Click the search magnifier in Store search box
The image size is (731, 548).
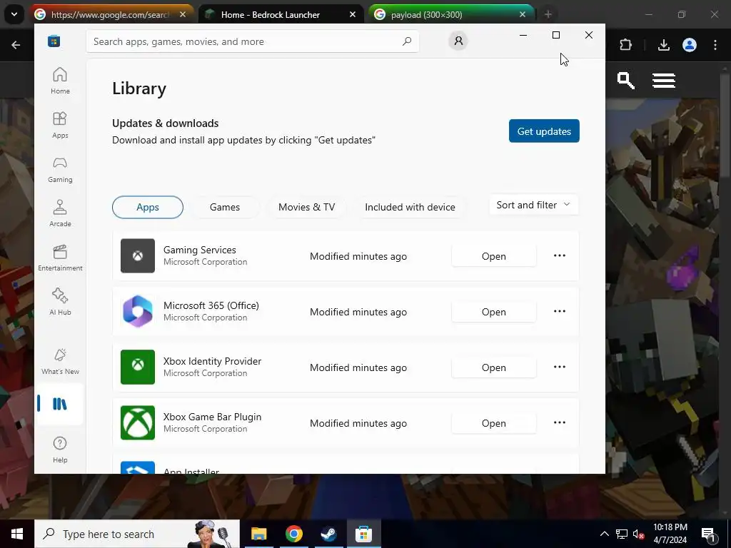[406, 41]
